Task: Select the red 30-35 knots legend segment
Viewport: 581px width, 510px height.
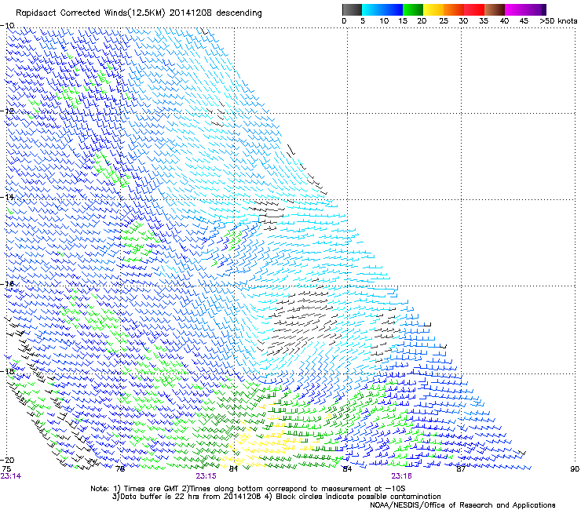Action: click(474, 9)
